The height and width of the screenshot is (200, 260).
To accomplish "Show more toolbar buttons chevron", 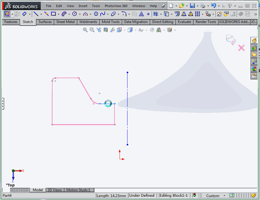I will tap(256, 14).
